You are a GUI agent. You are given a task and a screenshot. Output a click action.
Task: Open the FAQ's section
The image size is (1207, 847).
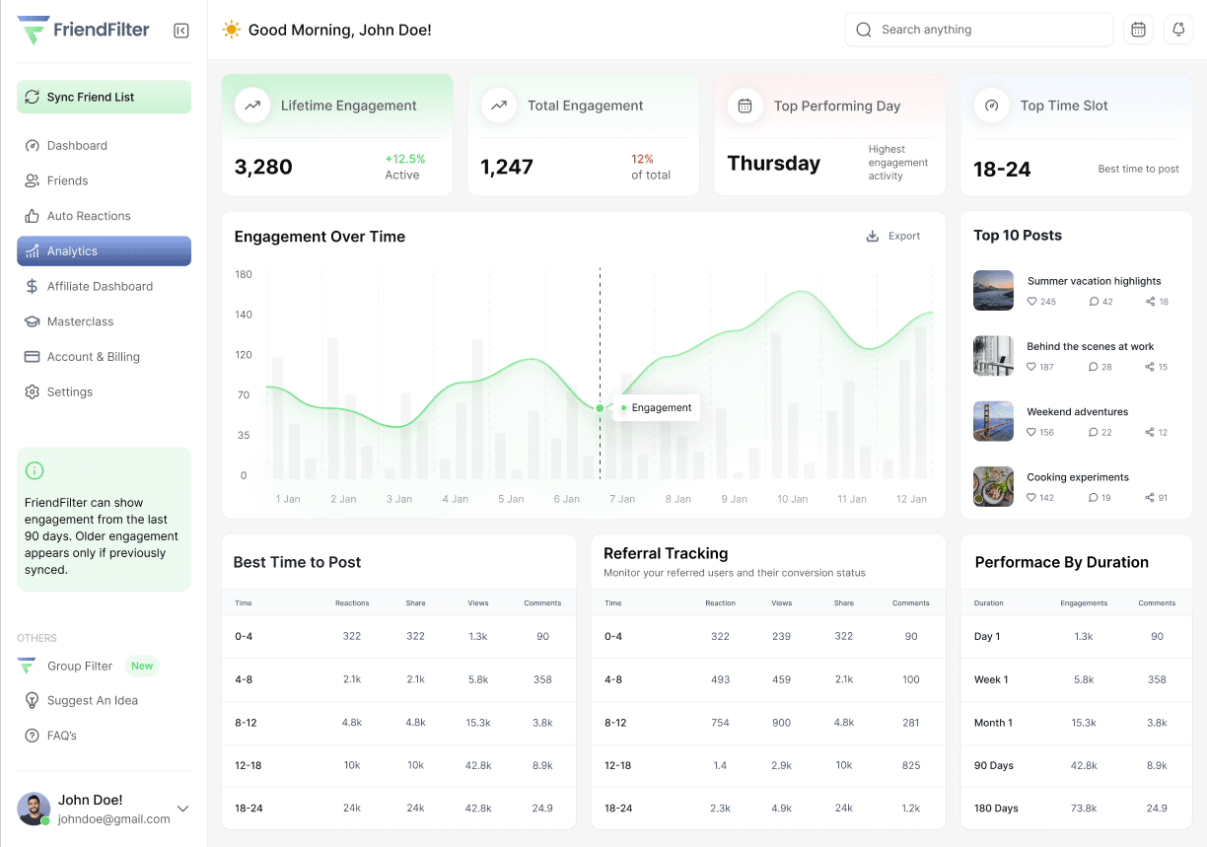[x=33, y=736]
